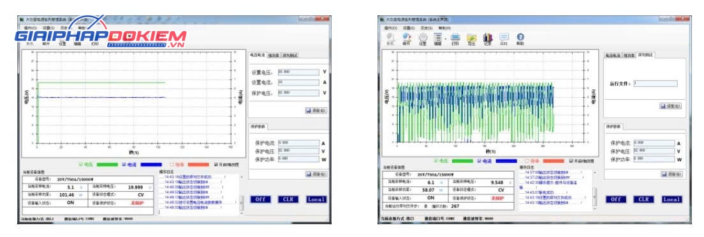The image size is (704, 237).
Task: Click the Off button in left window
Action: pyautogui.click(x=260, y=200)
